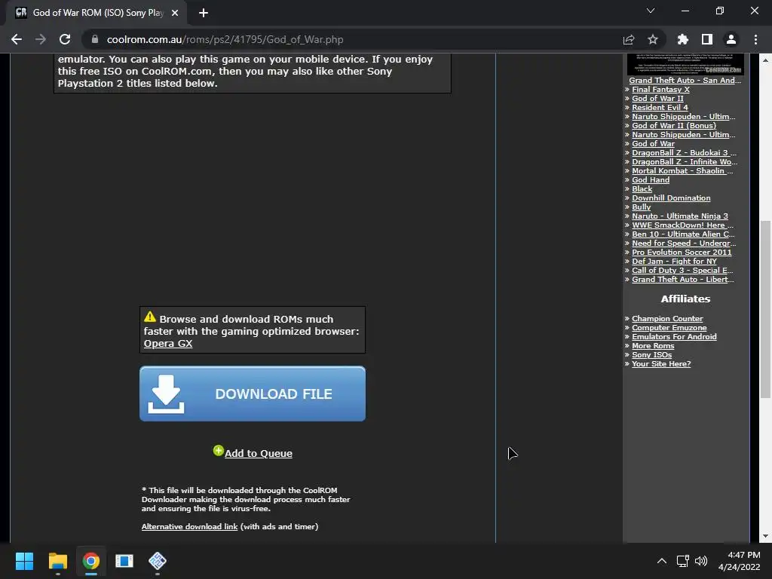This screenshot has width=772, height=579.
Task: Click the Add to Queue link
Action: [x=259, y=453]
